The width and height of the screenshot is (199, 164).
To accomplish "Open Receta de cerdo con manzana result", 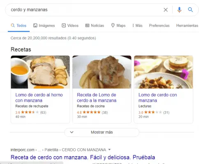I will [x=83, y=157].
